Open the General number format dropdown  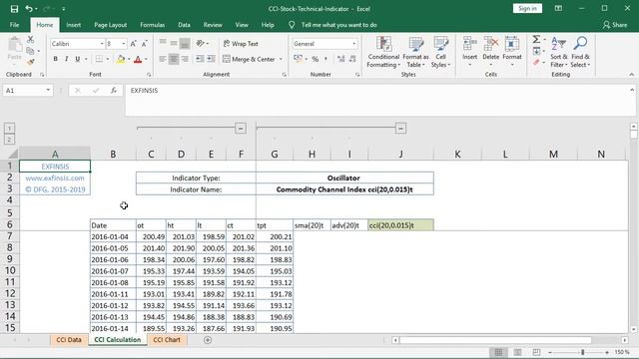tap(354, 44)
